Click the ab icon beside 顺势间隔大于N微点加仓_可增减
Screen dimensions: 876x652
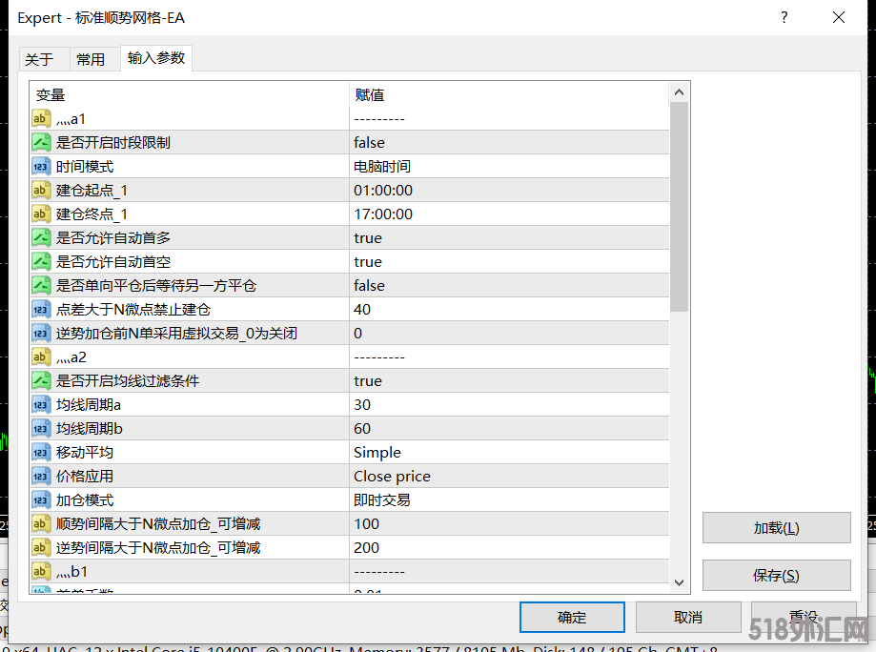[40, 523]
